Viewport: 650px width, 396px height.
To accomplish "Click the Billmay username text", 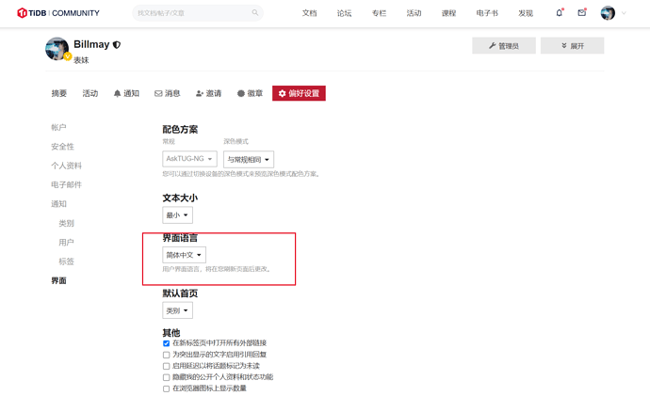I will pos(91,44).
